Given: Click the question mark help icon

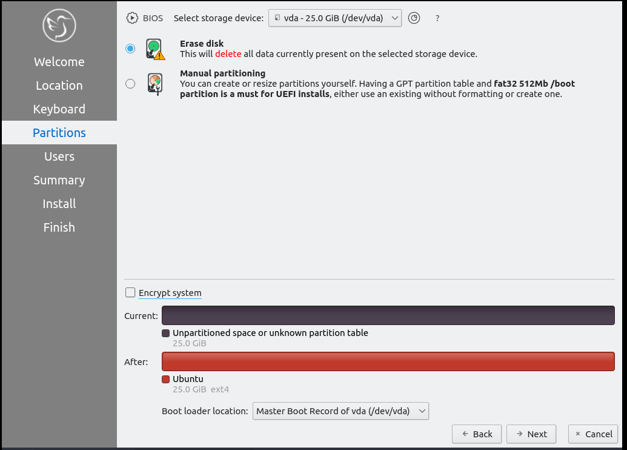Looking at the screenshot, I should coord(437,18).
